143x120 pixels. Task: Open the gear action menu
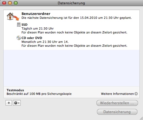(17, 103)
